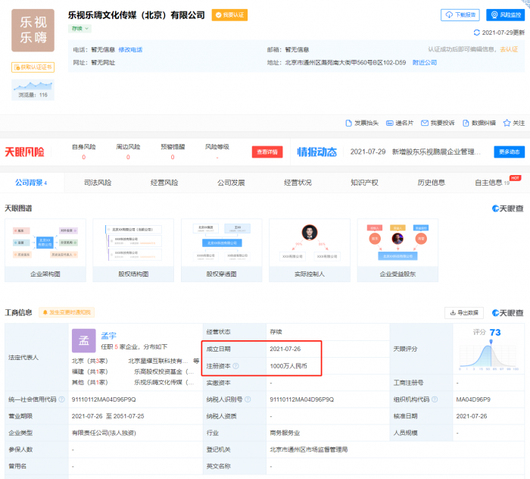This screenshot has height=479, width=530.
Task: Click help icon next to 注册资本
Action: (x=235, y=367)
